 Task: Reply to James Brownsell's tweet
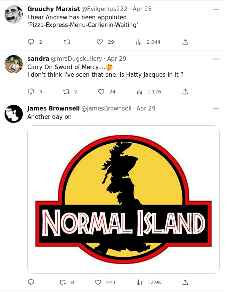coord(31,282)
